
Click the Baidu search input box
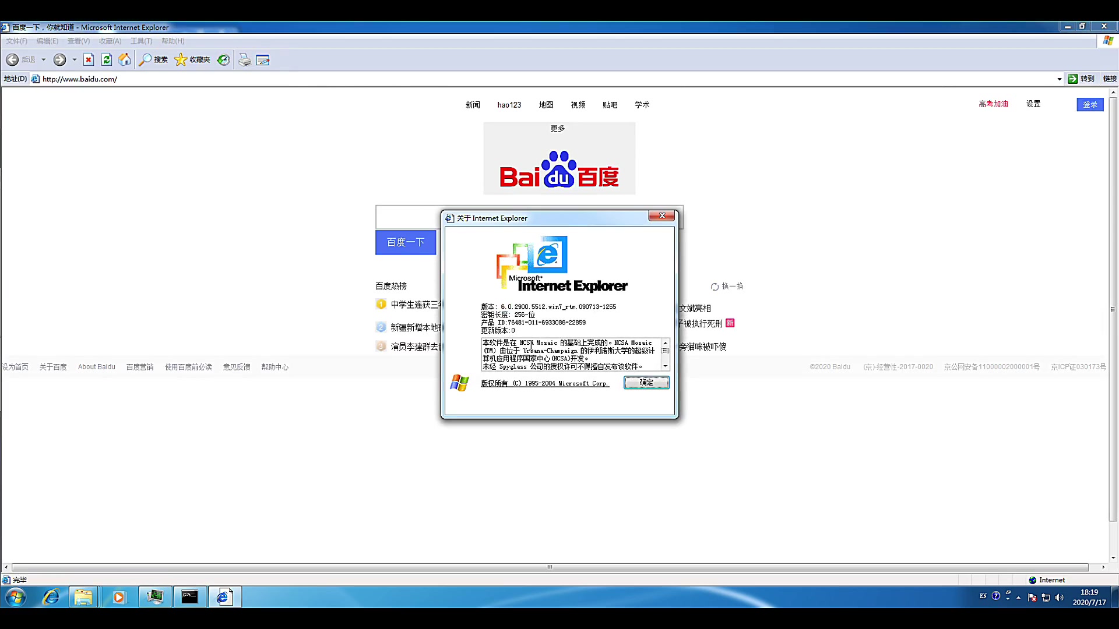click(408, 217)
